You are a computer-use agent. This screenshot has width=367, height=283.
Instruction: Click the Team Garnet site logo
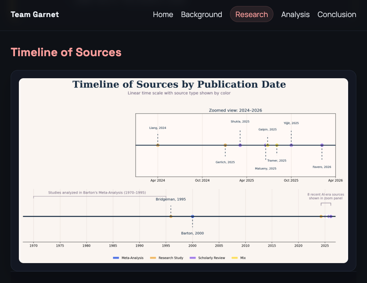(x=35, y=15)
